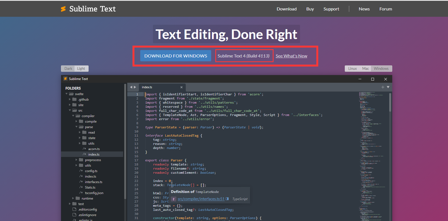Collapse the parse folder

(76, 127)
